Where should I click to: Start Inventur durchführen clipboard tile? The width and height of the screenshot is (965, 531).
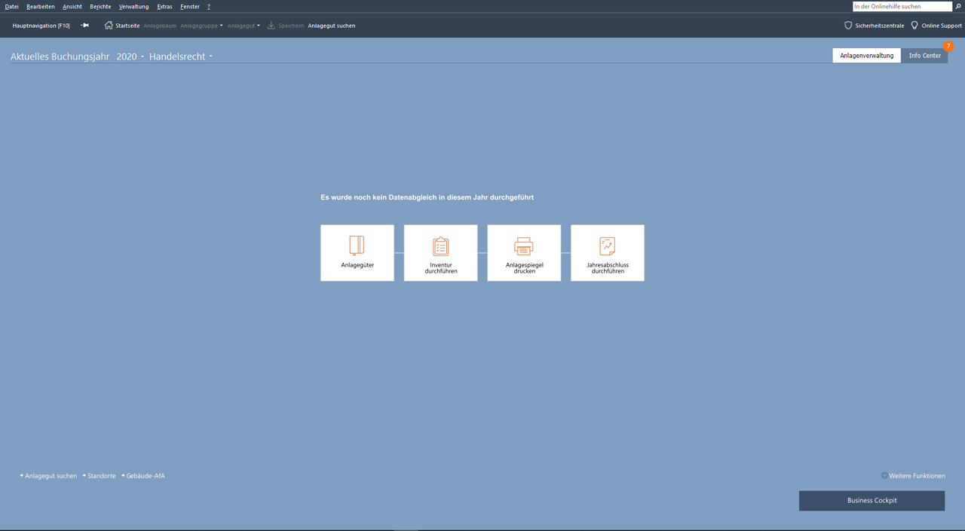click(440, 253)
